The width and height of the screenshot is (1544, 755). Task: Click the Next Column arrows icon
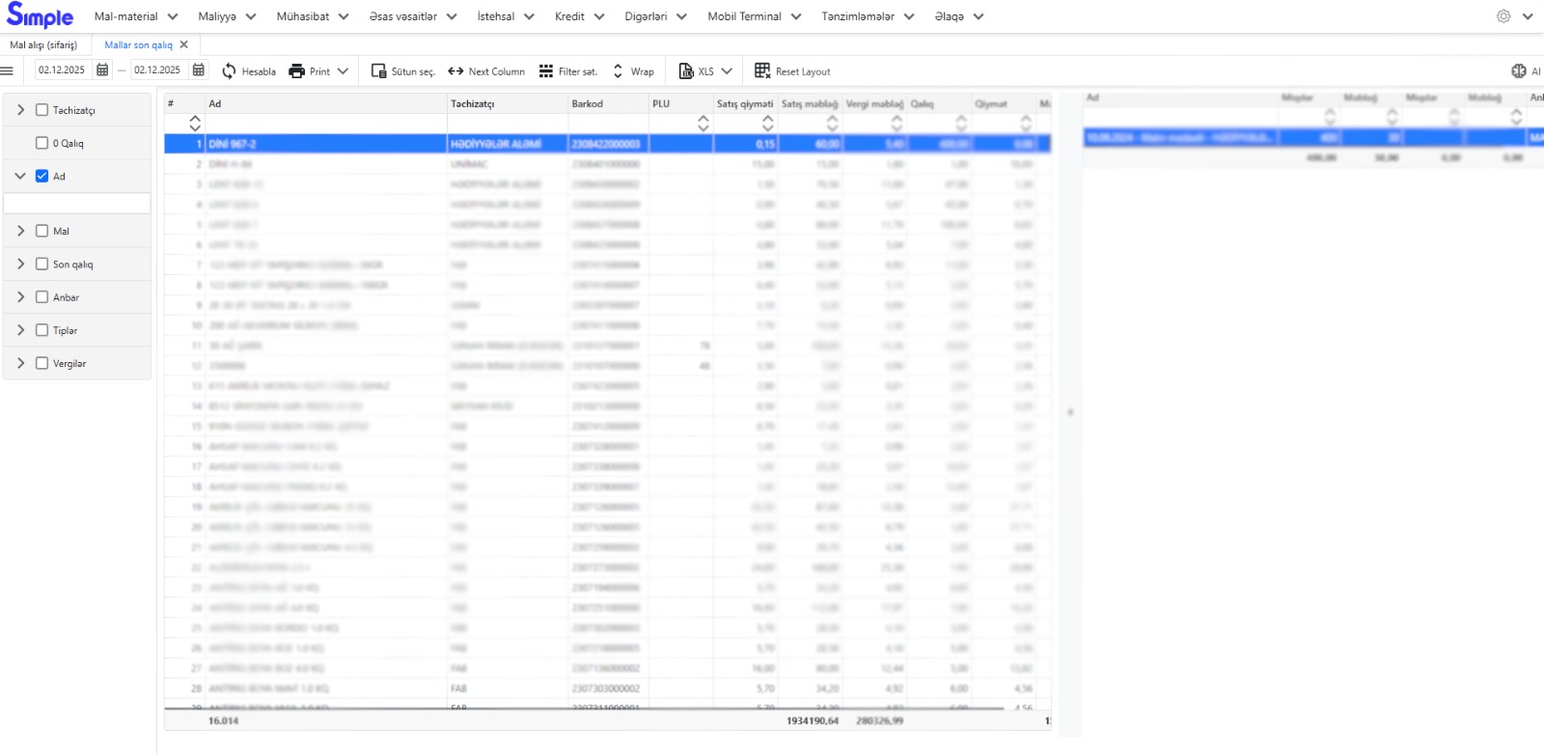[455, 70]
